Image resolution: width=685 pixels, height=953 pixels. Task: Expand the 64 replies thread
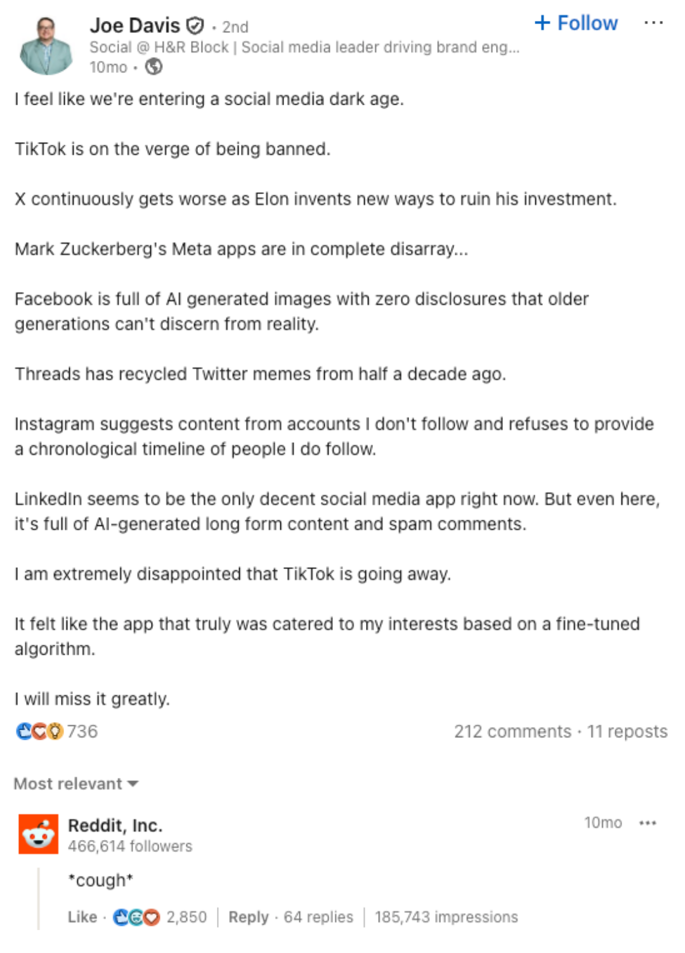(x=318, y=917)
